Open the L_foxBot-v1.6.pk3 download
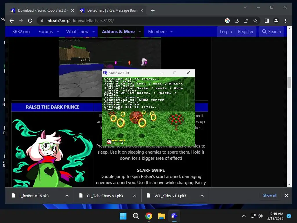This screenshot has width=297, height=223. click(34, 196)
